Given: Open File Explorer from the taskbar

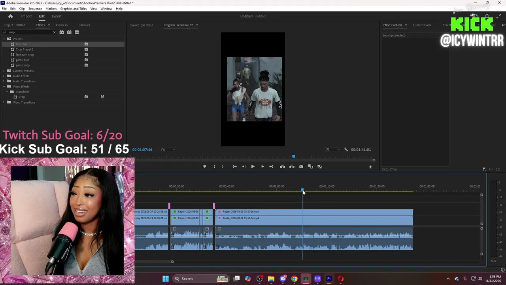Looking at the screenshot, I should click(x=271, y=279).
